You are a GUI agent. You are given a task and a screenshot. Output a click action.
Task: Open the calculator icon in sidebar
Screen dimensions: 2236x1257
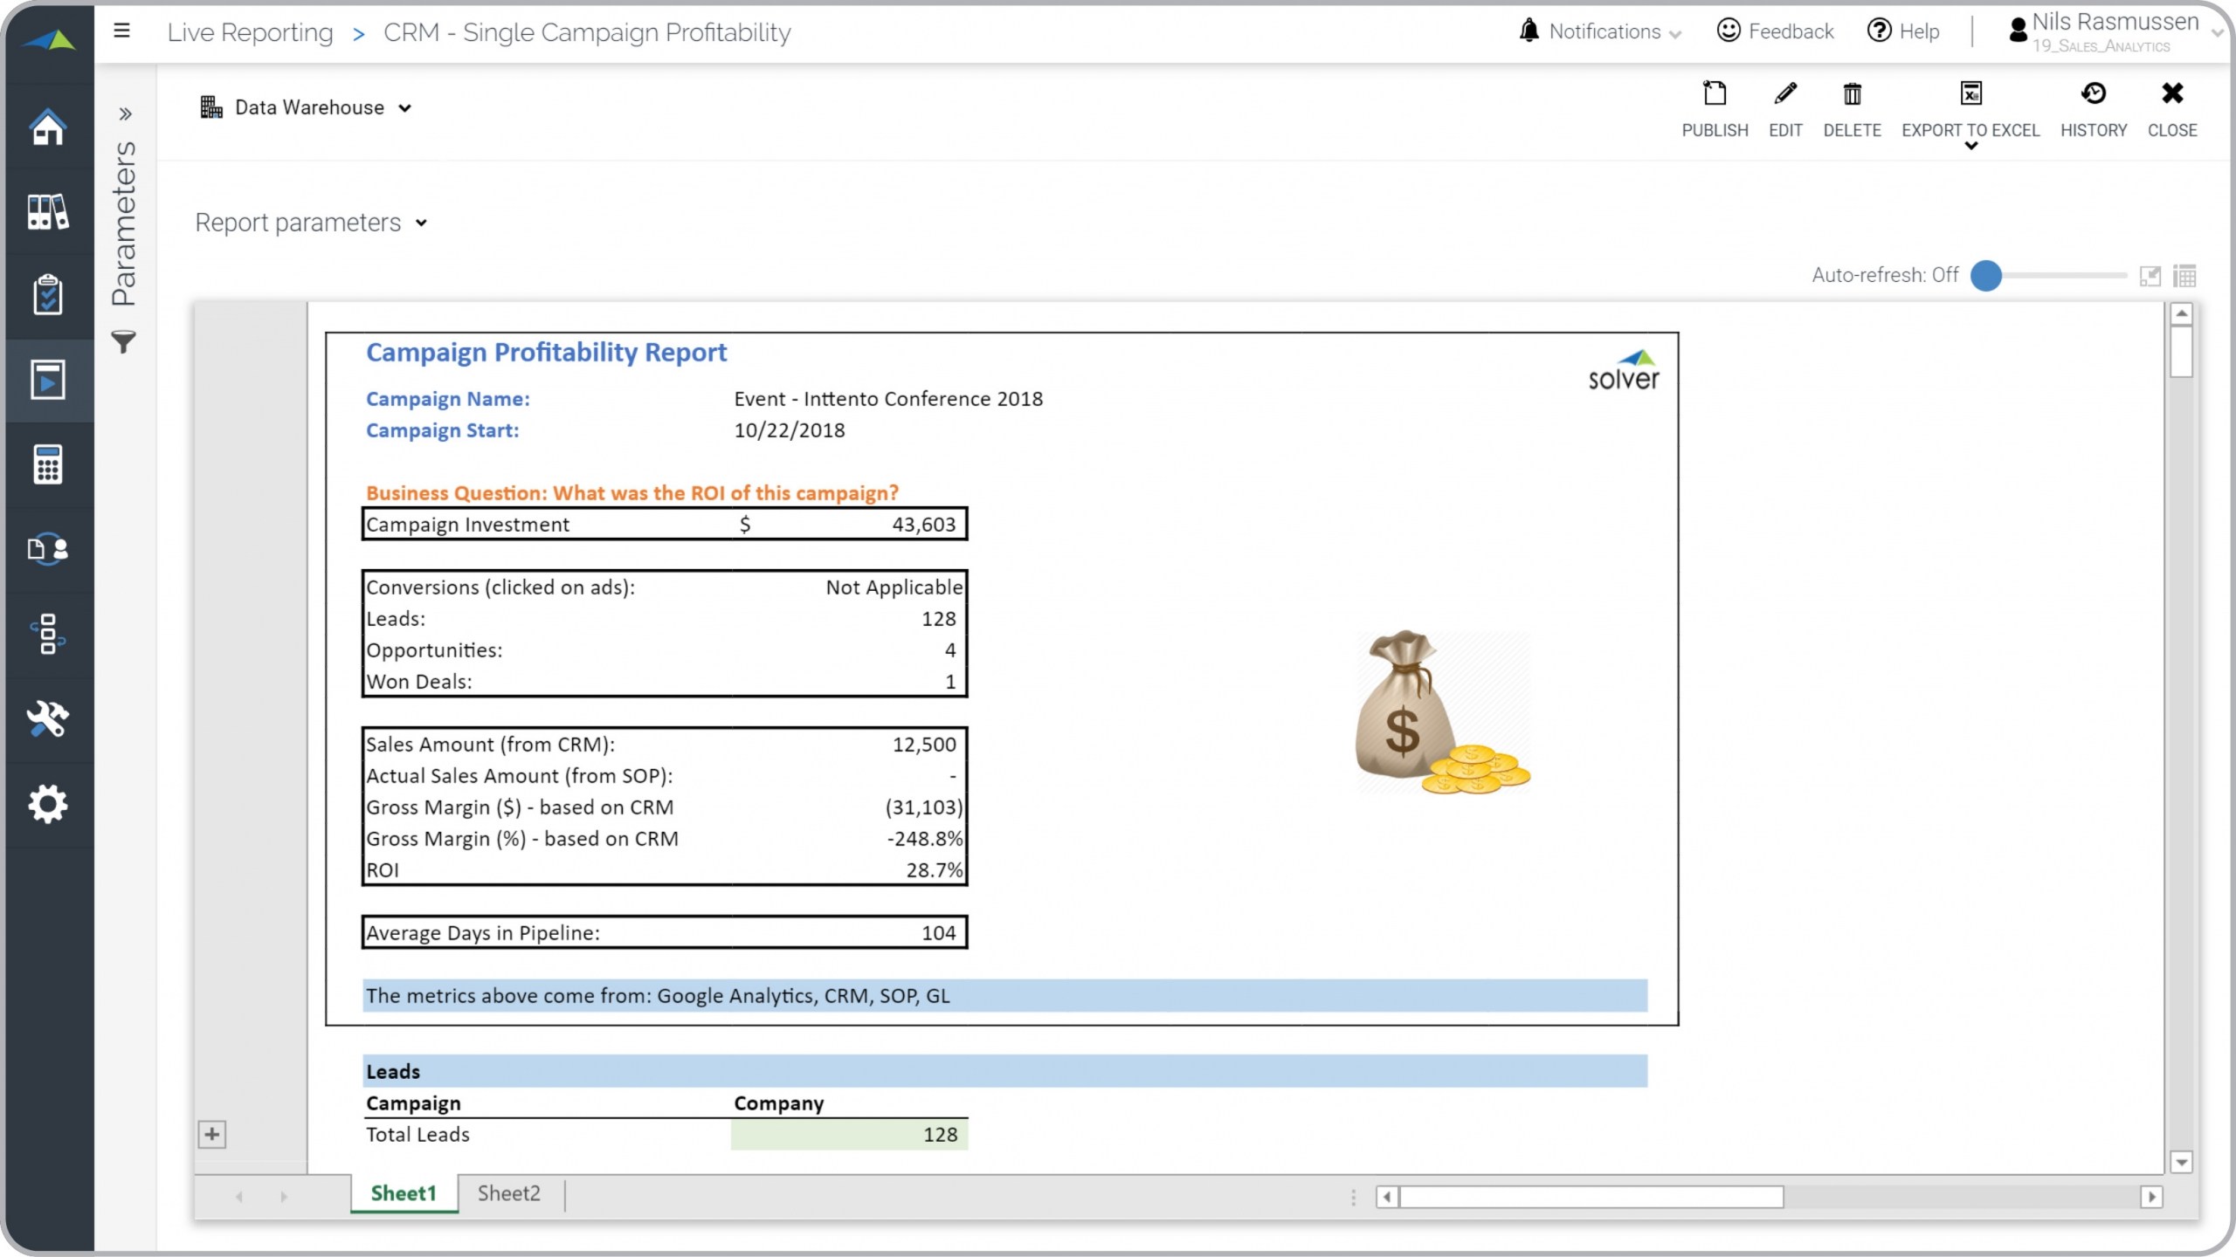click(x=48, y=464)
